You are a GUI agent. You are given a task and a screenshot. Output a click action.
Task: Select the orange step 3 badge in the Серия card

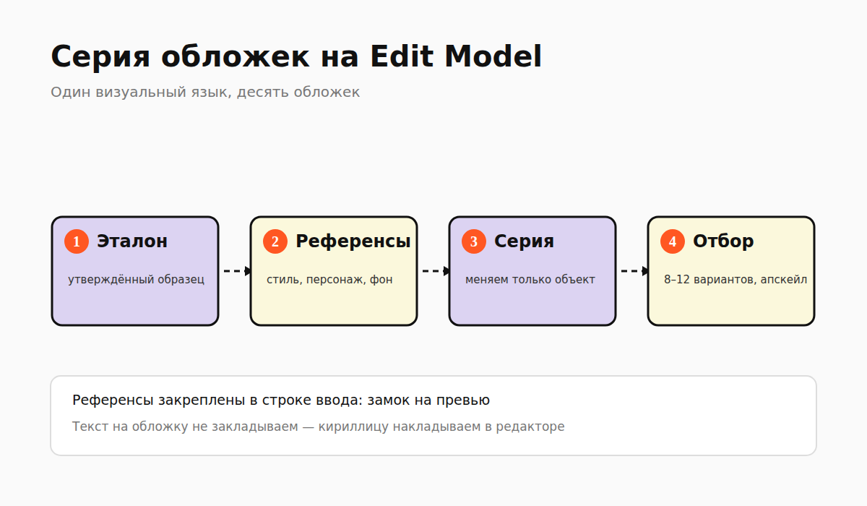pyautogui.click(x=474, y=241)
